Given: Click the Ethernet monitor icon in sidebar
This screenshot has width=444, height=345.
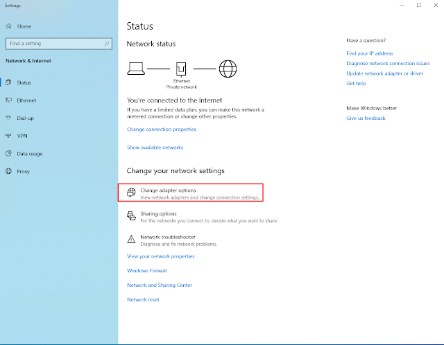Looking at the screenshot, I should (x=8, y=100).
